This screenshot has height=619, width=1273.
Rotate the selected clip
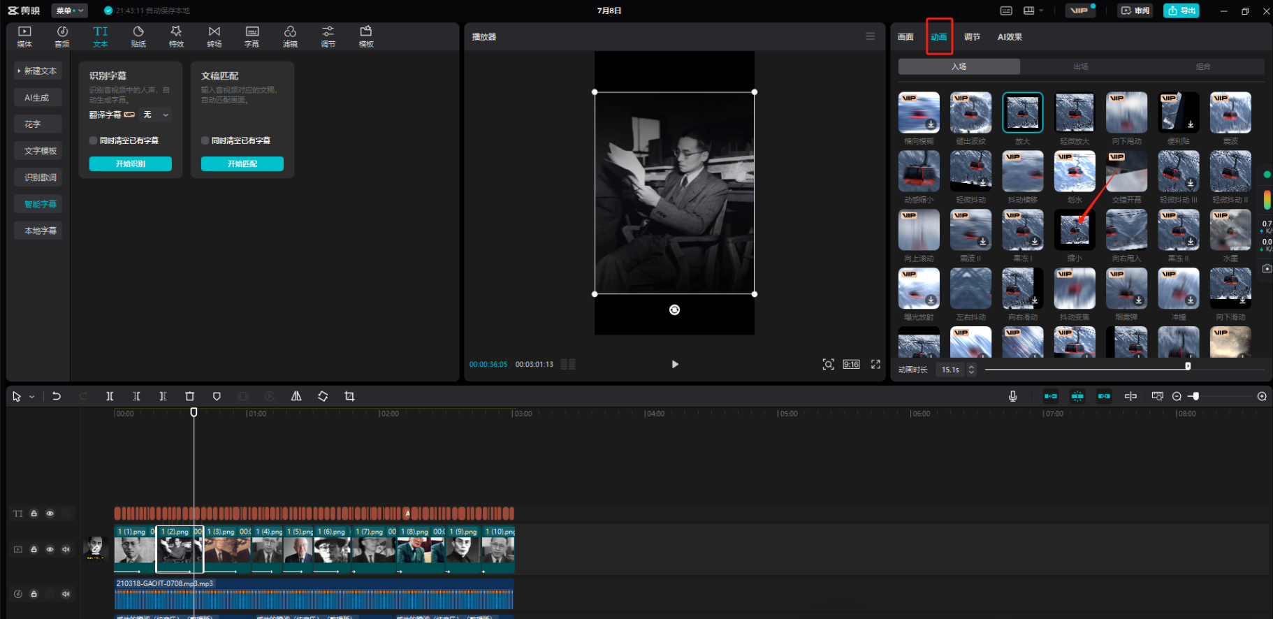(x=323, y=396)
